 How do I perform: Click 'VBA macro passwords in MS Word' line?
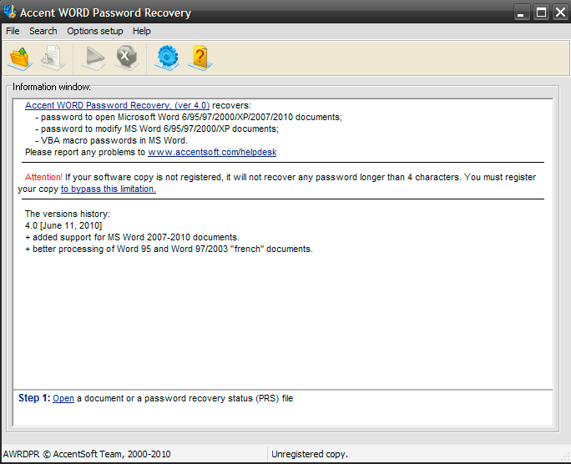pos(111,140)
